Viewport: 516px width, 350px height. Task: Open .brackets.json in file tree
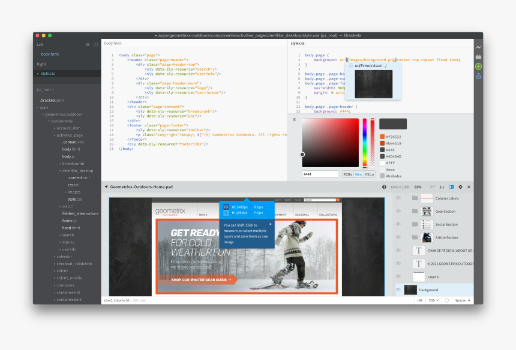click(52, 100)
